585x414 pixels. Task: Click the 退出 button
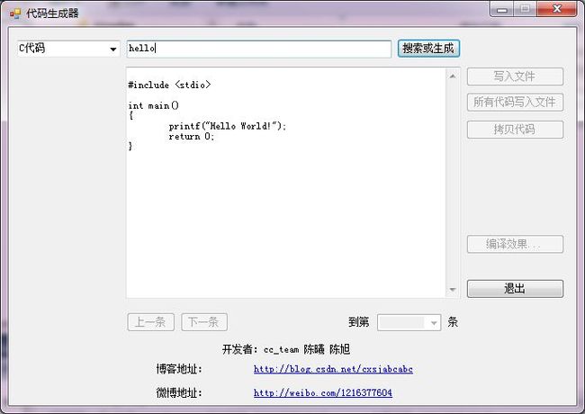[515, 289]
